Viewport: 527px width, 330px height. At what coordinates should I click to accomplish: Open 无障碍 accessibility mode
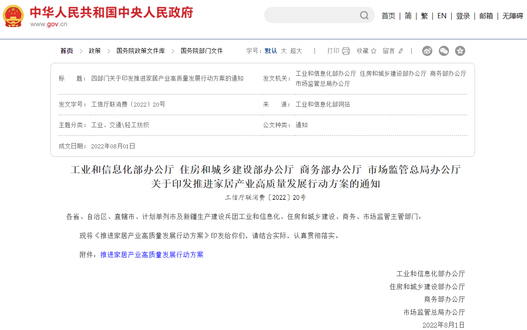(512, 16)
